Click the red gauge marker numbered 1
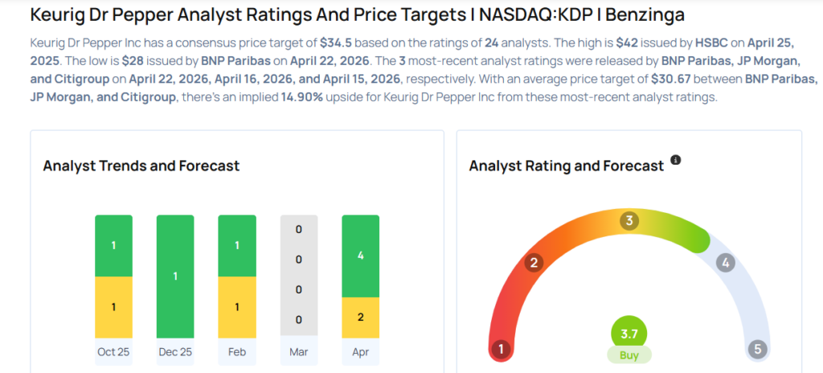This screenshot has height=373, width=823. 501,349
